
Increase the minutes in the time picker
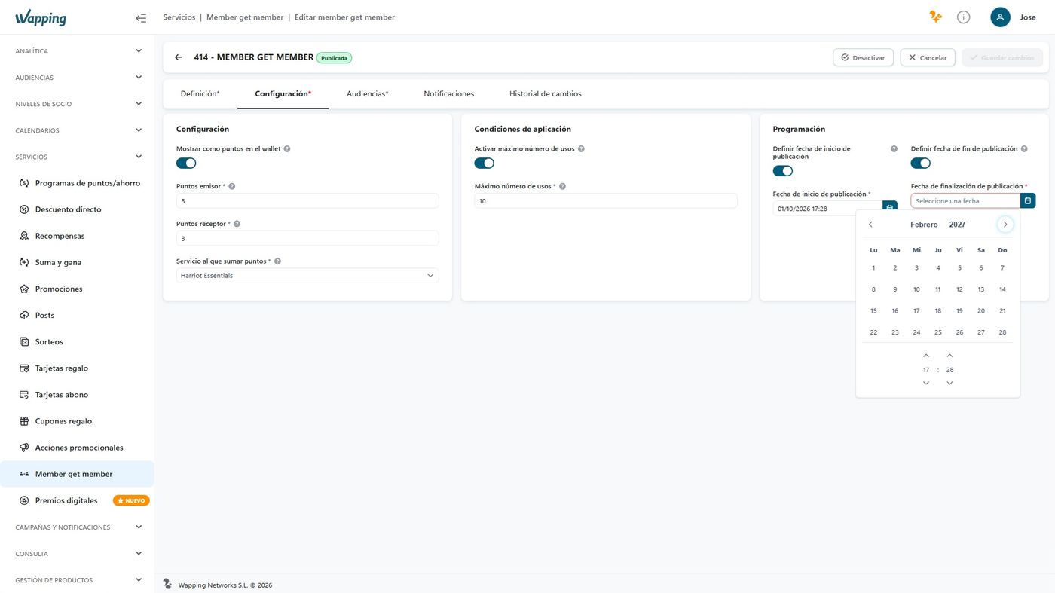(949, 356)
